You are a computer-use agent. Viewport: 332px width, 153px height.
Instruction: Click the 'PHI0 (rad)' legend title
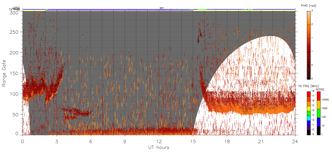308,5
